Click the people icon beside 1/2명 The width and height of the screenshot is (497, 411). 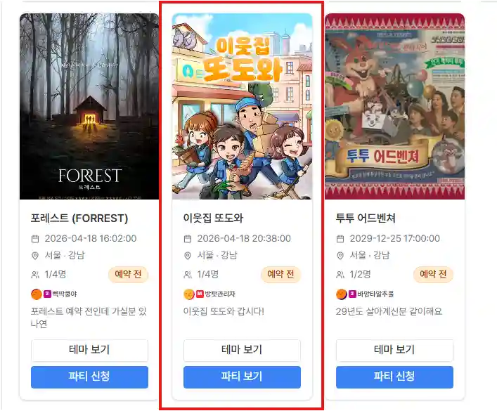[340, 275]
